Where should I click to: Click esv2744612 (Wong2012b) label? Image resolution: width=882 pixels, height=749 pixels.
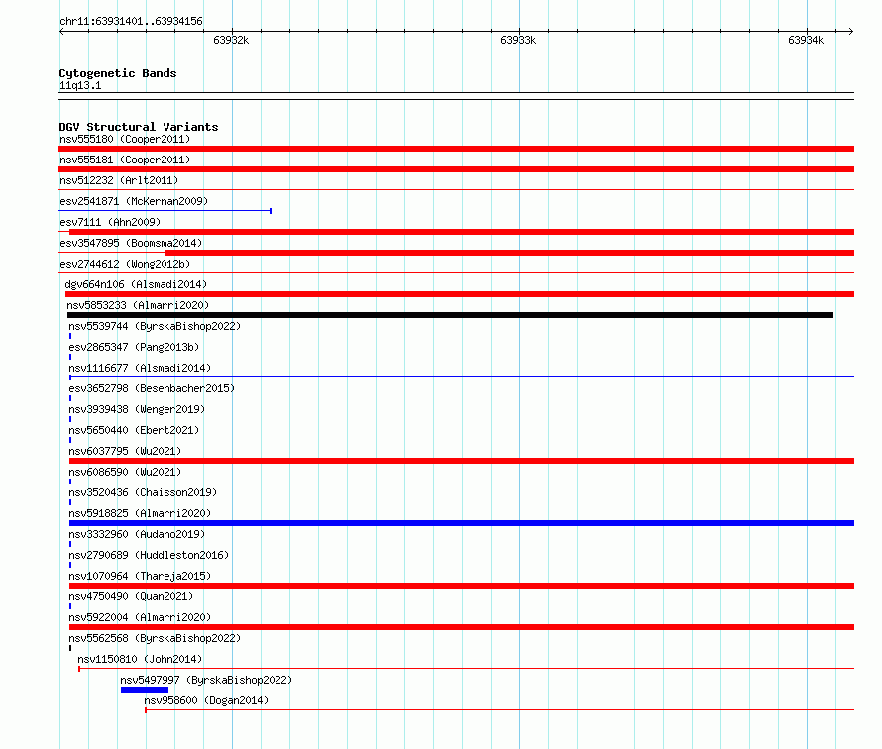125,264
